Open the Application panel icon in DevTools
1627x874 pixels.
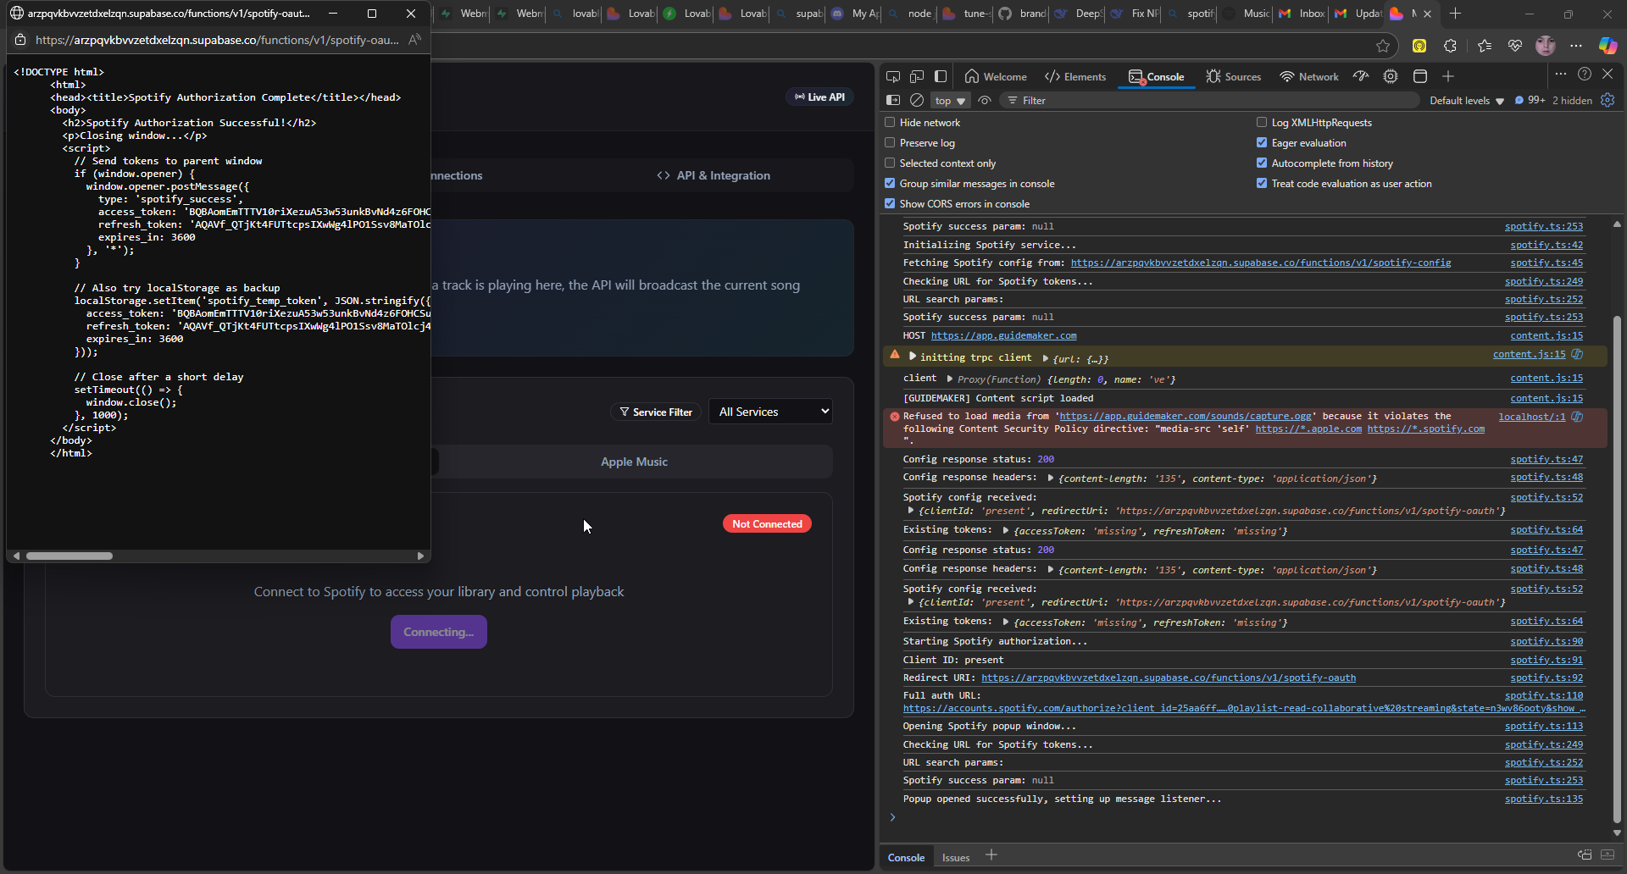point(1420,76)
